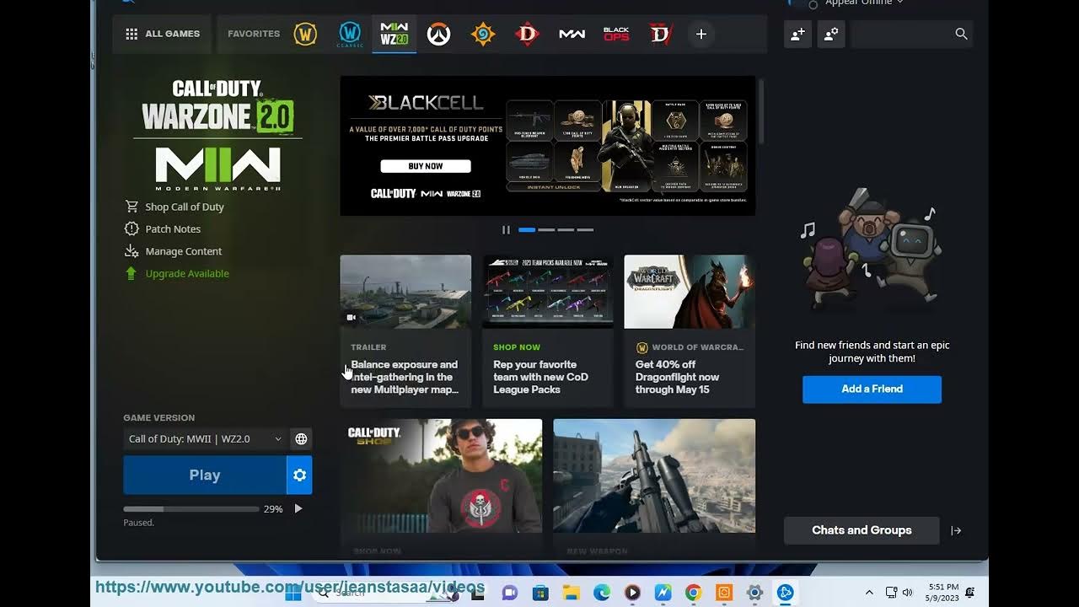
Task: Open File Explorer in taskbar
Action: [572, 593]
